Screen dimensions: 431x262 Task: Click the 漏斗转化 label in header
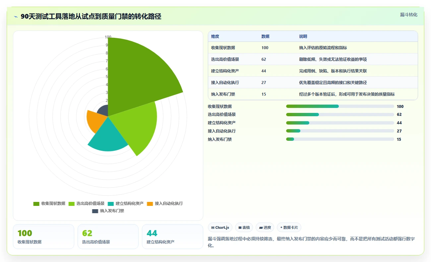(408, 15)
